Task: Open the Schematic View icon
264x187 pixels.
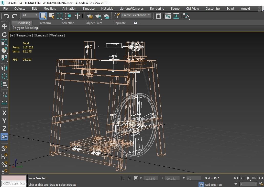Action: (x=186, y=16)
